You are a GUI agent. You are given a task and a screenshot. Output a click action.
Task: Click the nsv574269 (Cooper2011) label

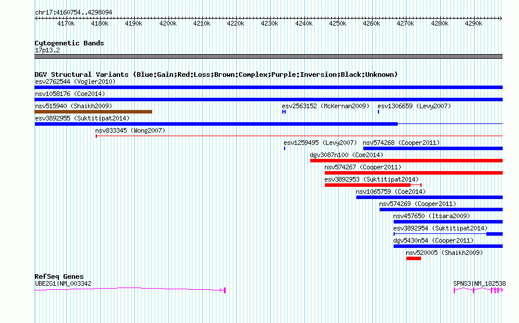pyautogui.click(x=418, y=204)
